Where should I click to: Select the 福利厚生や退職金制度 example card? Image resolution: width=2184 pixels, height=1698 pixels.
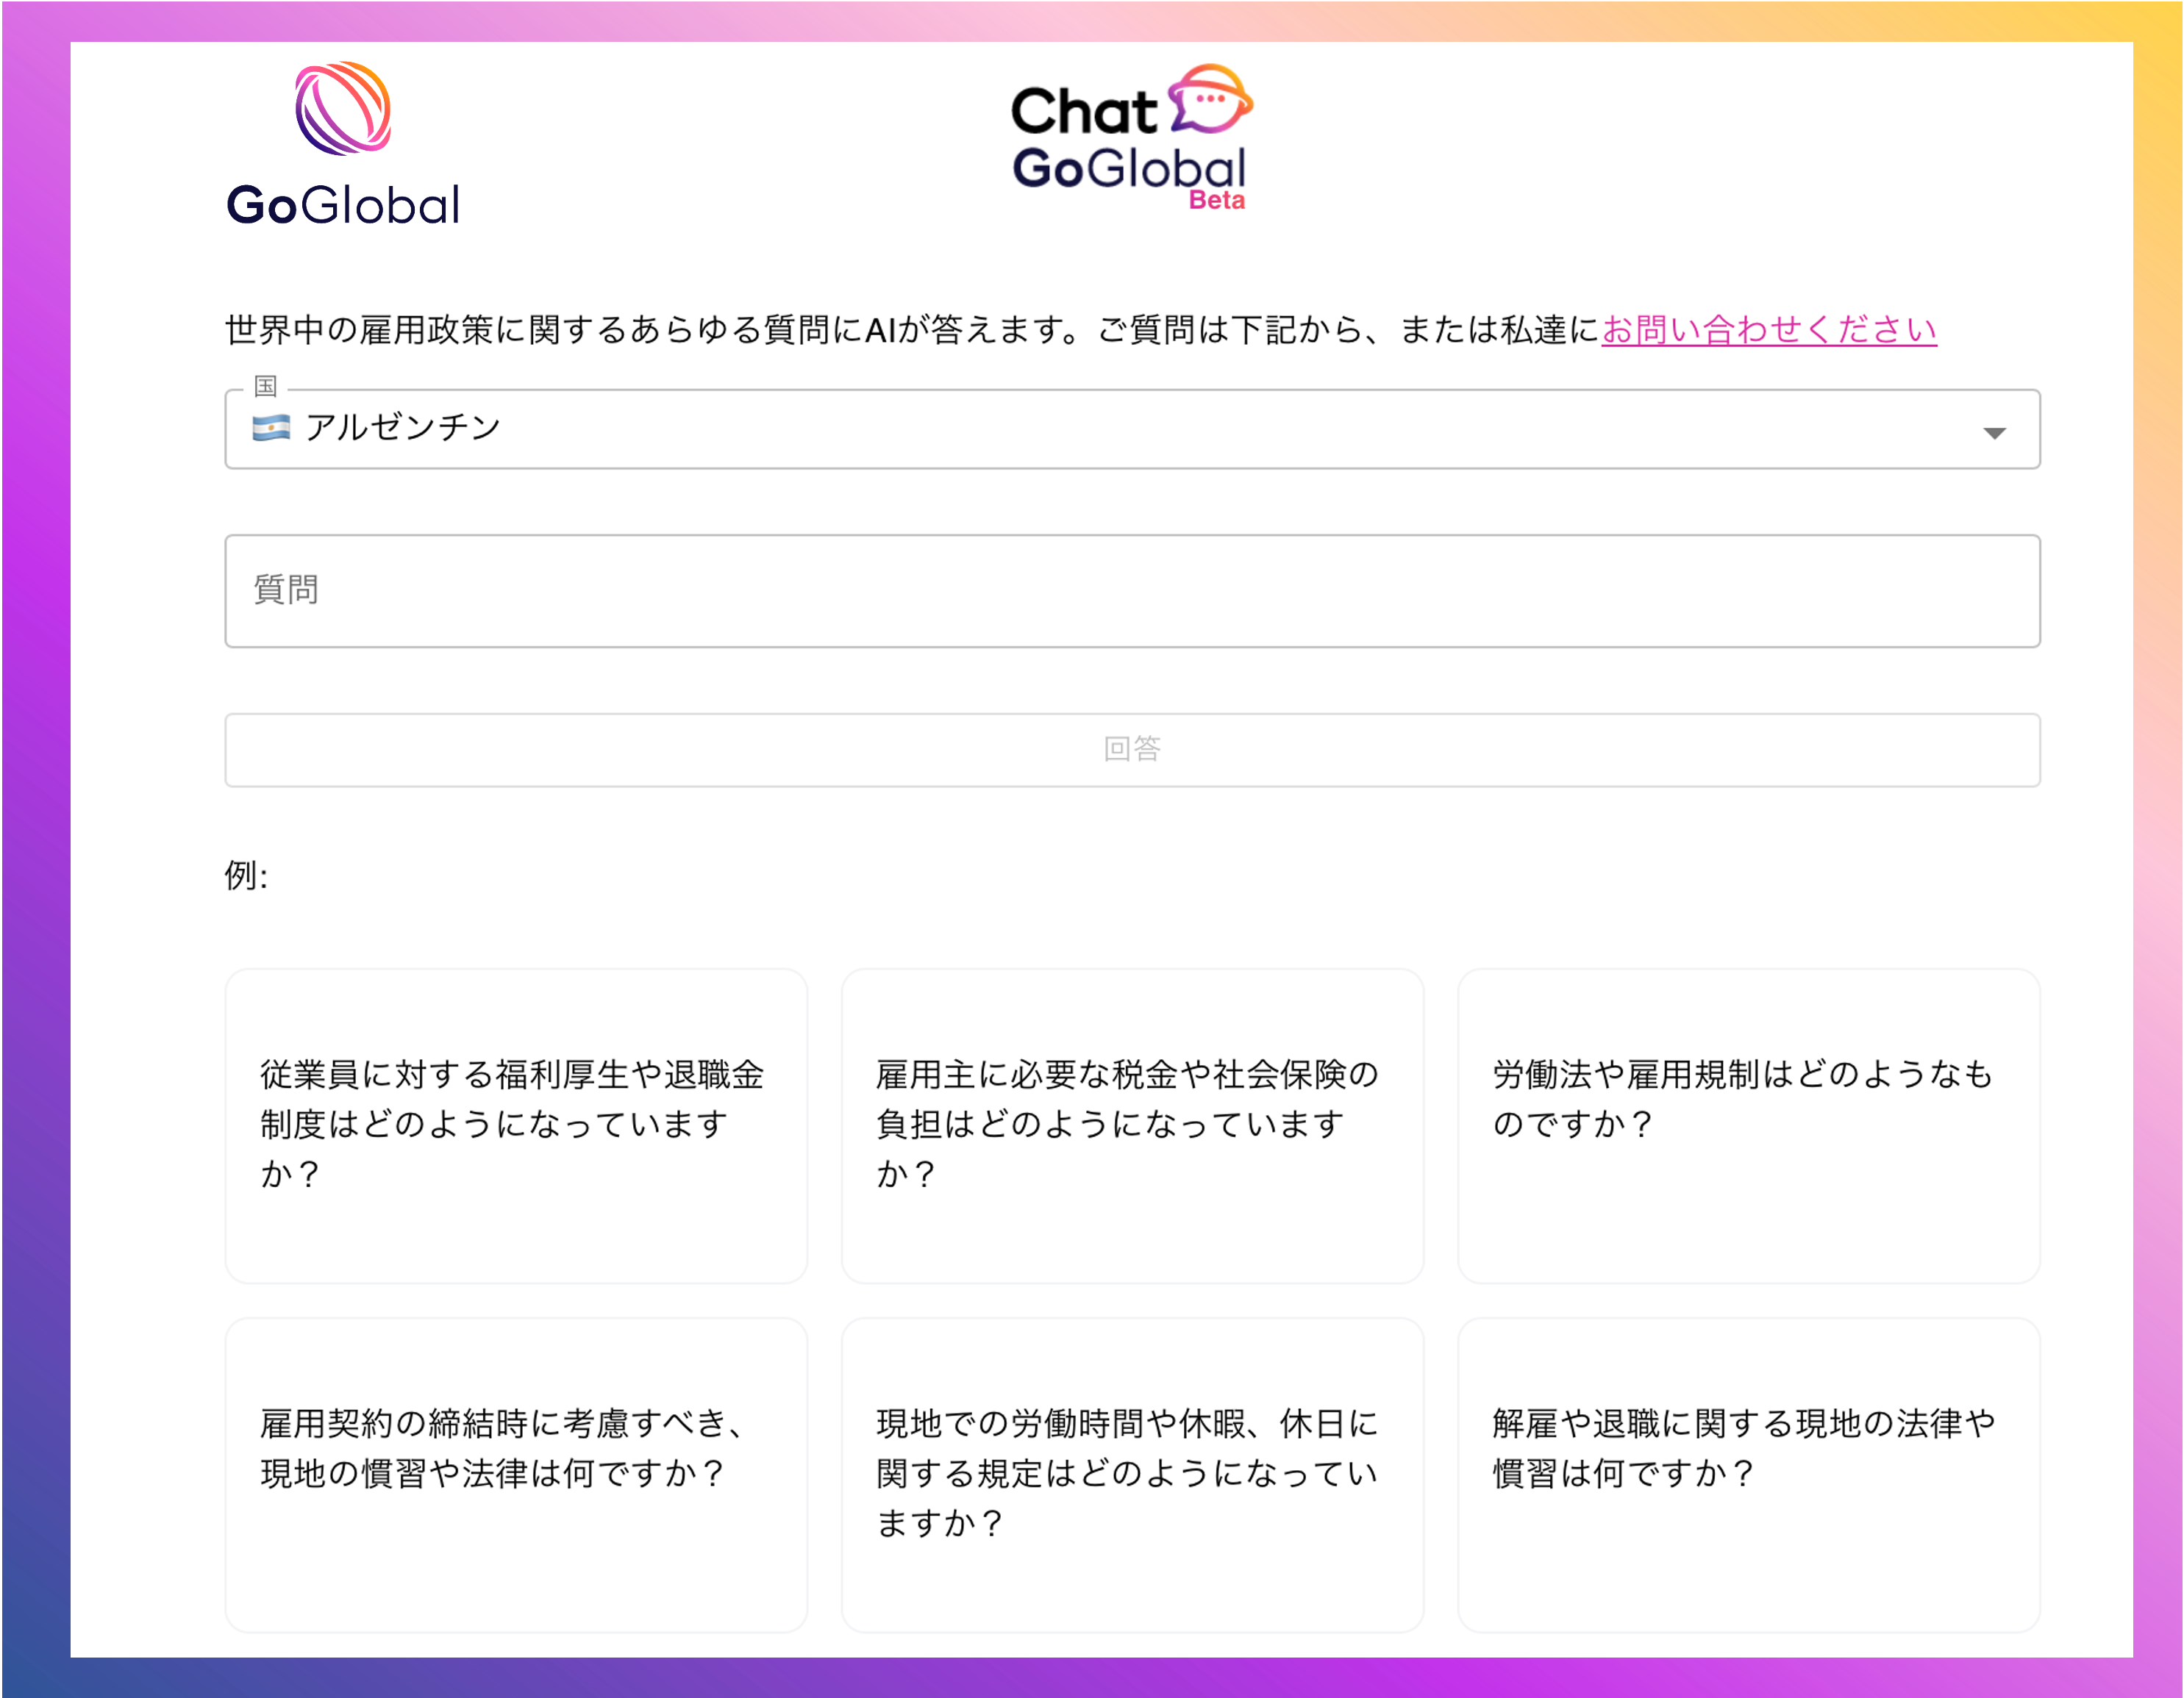[516, 1125]
